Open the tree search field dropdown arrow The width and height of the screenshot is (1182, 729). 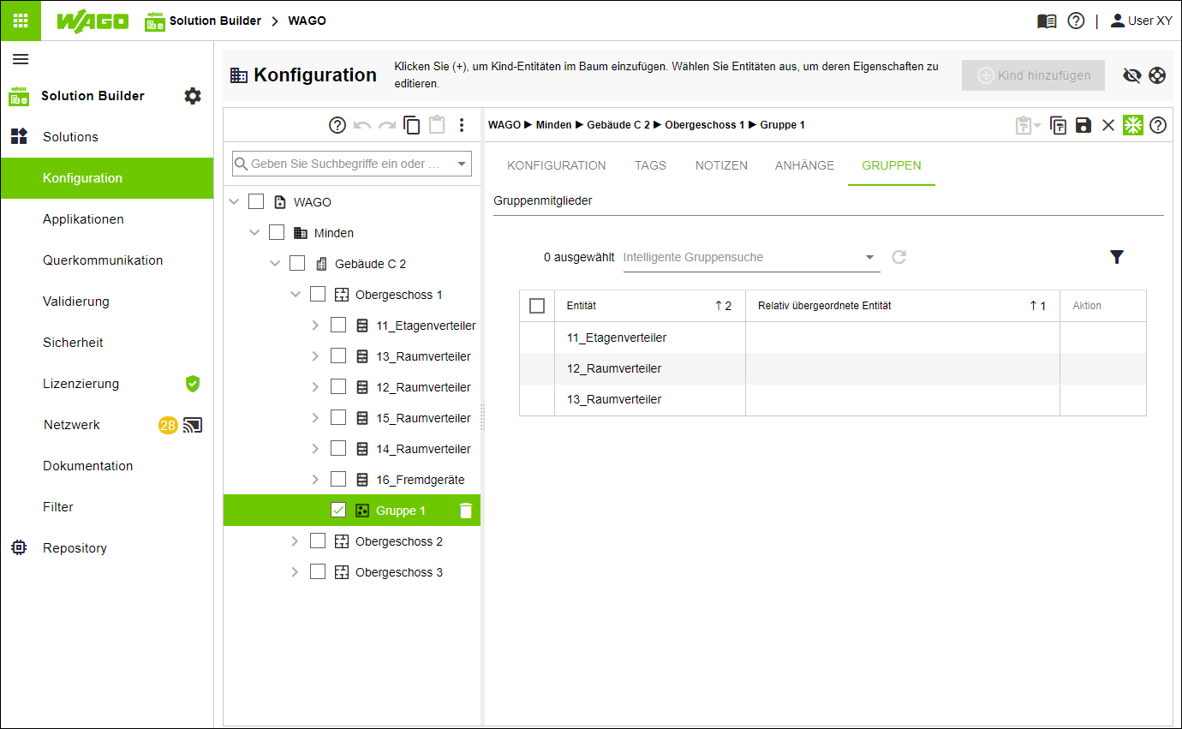click(463, 164)
